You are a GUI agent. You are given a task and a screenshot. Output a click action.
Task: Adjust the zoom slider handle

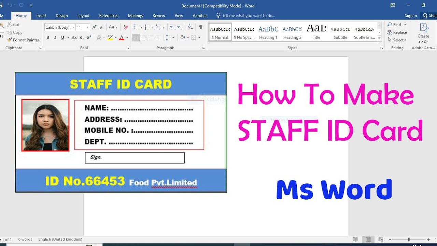pos(409,240)
